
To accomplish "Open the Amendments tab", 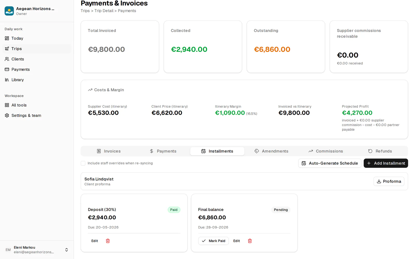I will coord(272,151).
